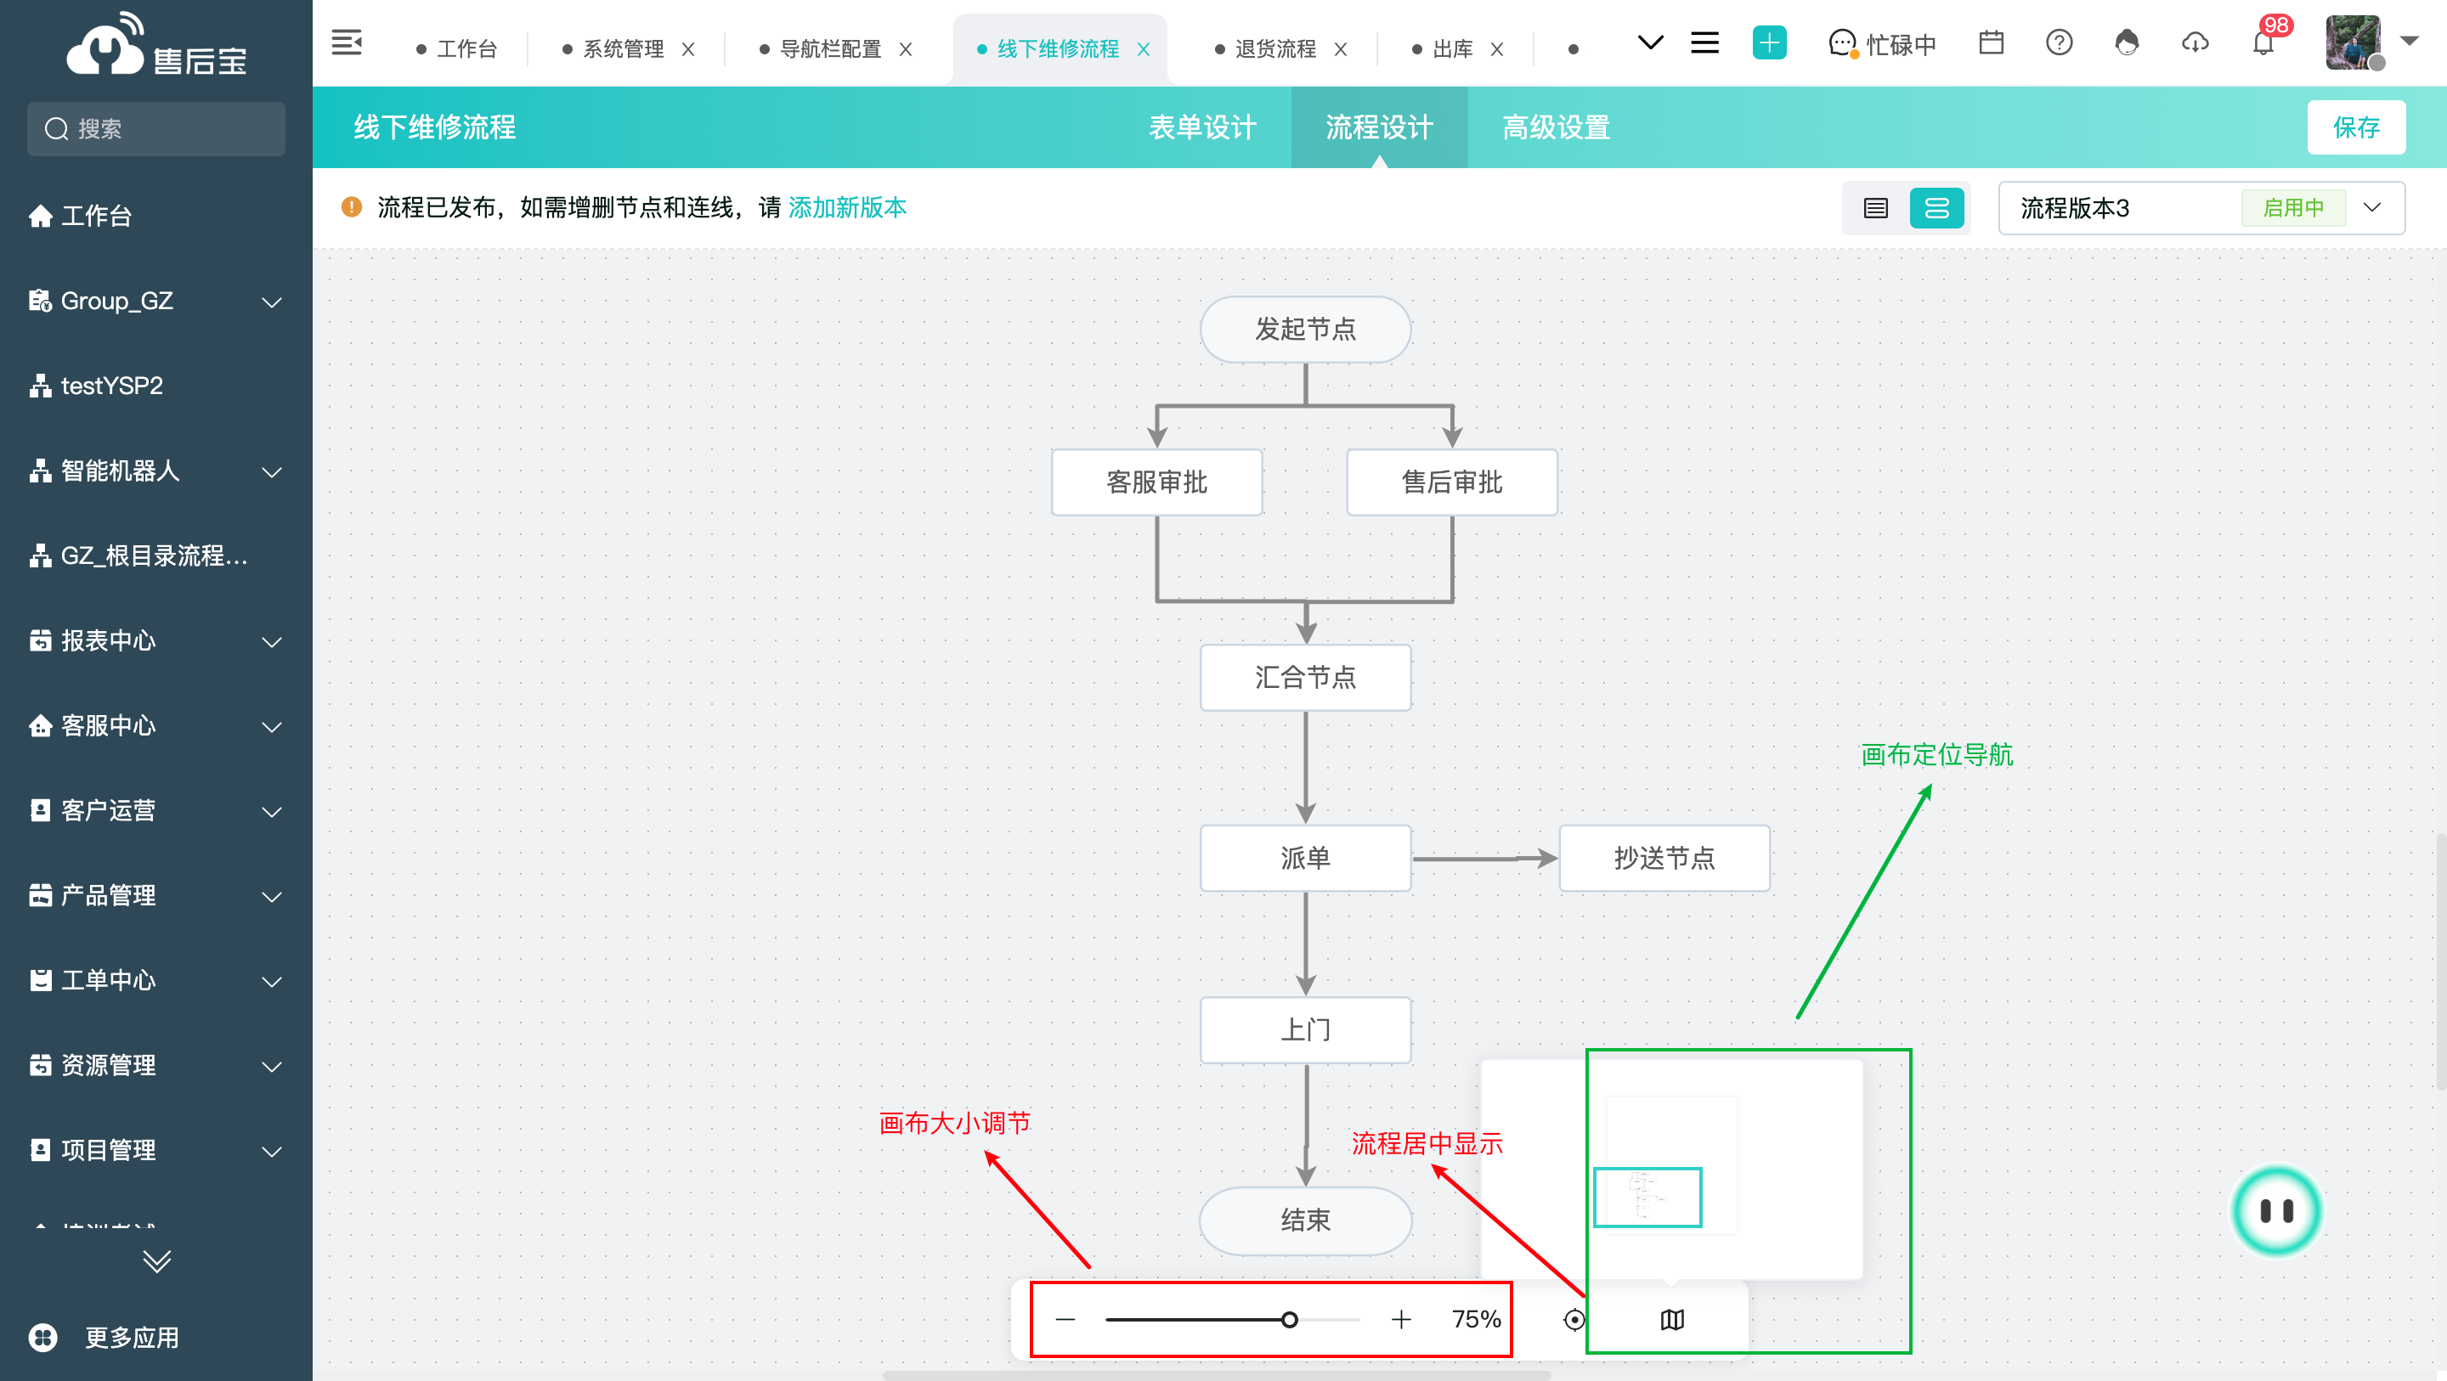Click the 添加新版本 link
The width and height of the screenshot is (2447, 1381).
[x=847, y=207]
